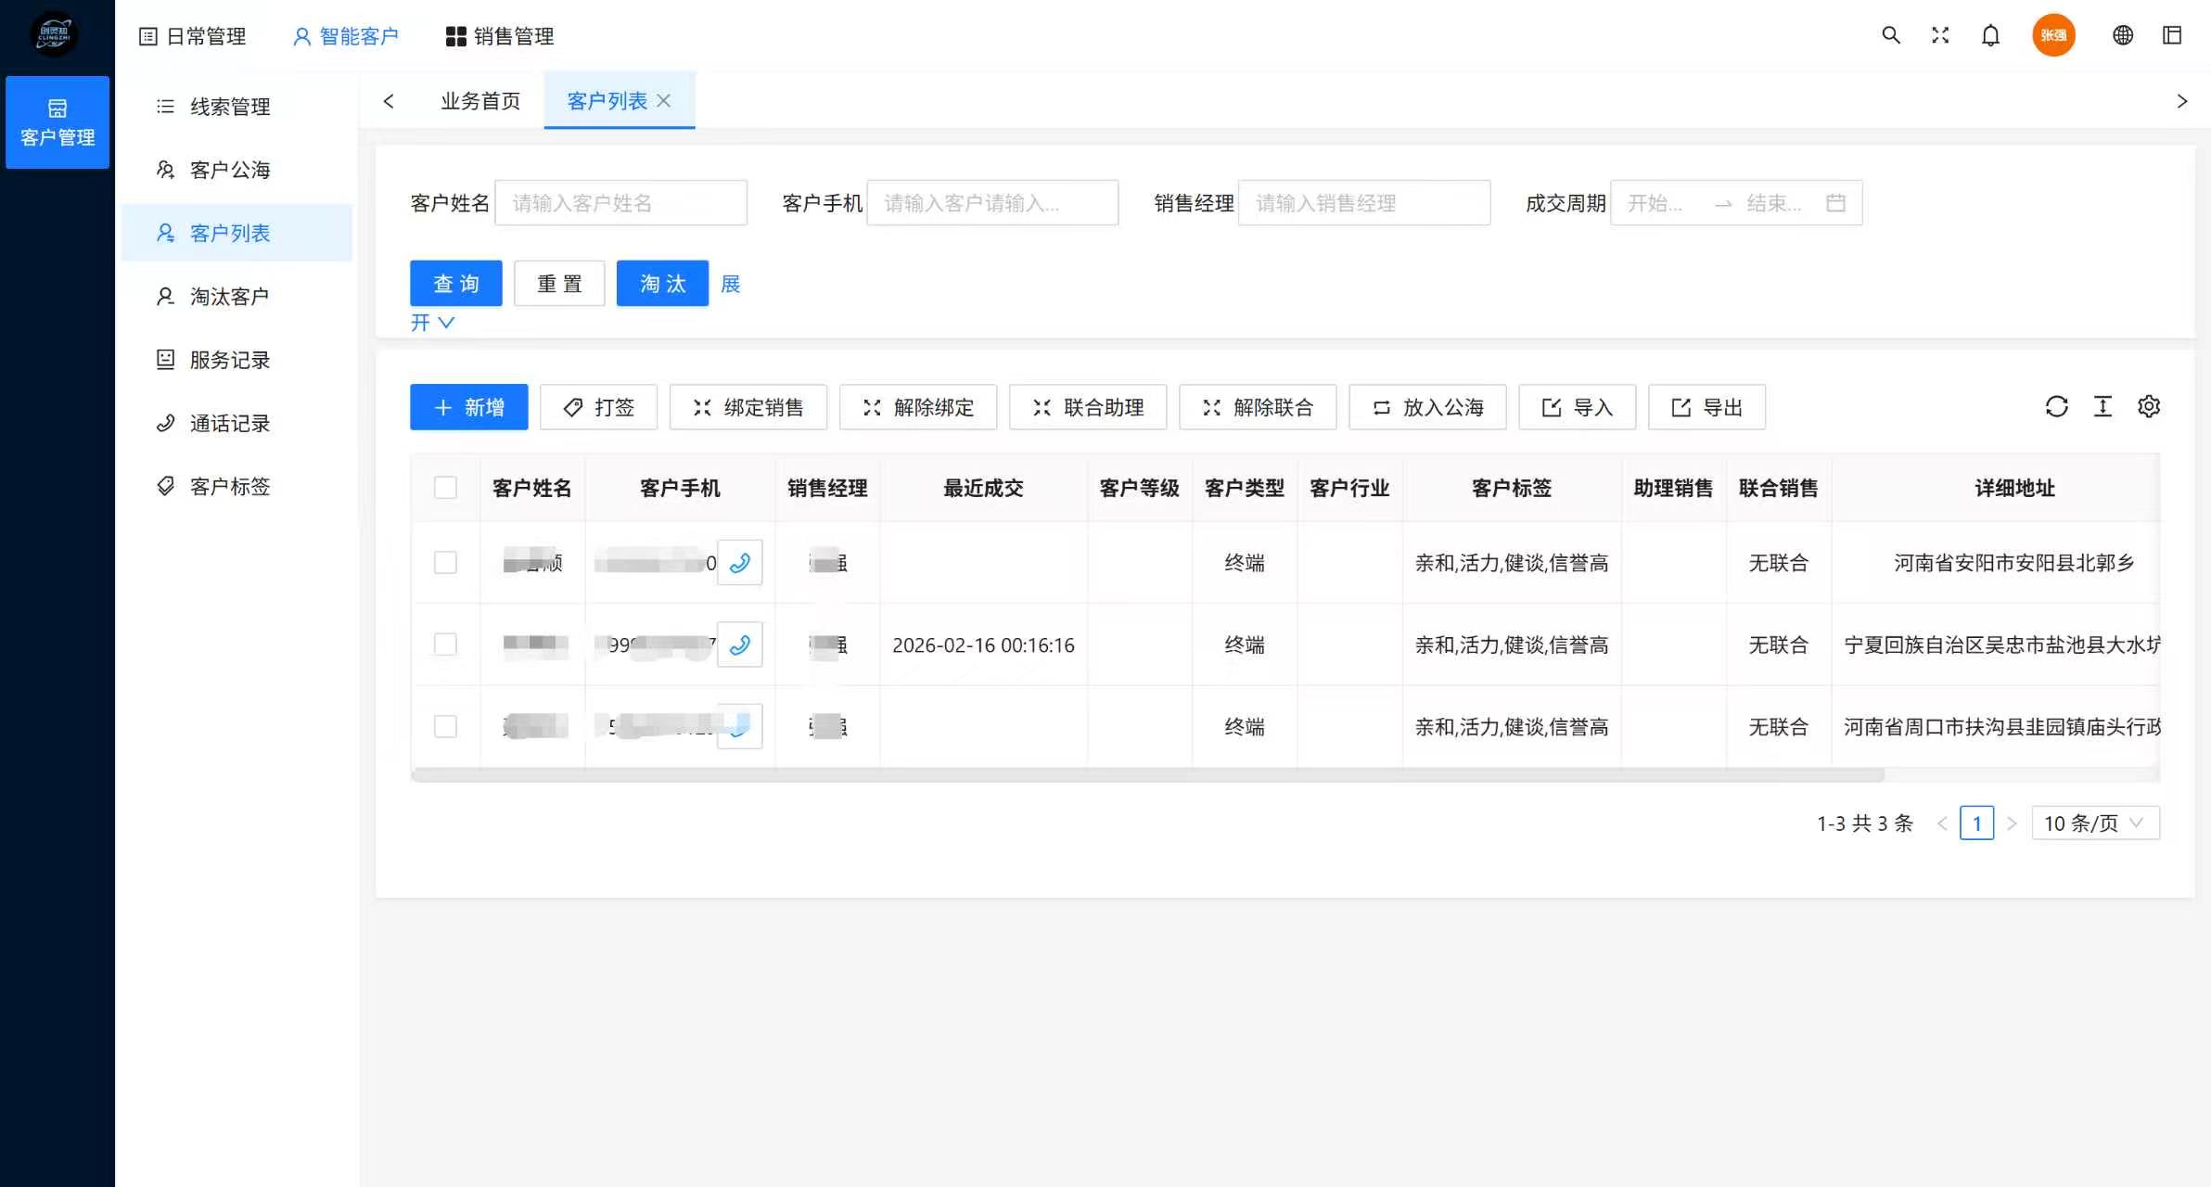This screenshot has width=2211, height=1187.
Task: Click the 打签 button
Action: pos(598,407)
